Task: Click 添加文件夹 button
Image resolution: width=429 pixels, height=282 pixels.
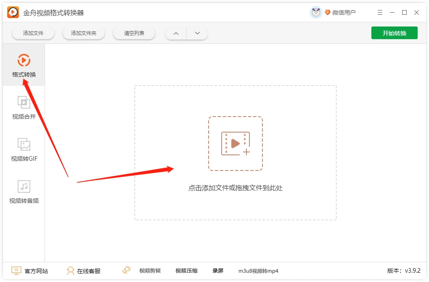Action: click(84, 33)
